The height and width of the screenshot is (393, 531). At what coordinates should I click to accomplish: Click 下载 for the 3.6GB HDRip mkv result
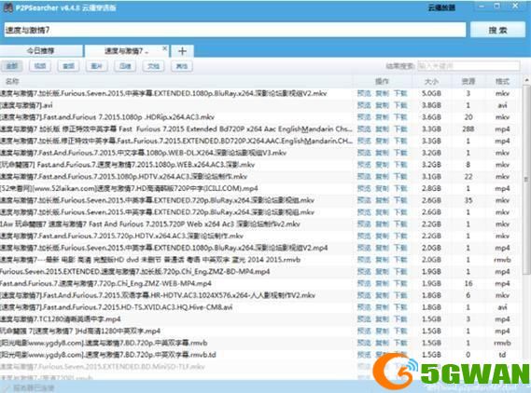(400, 117)
